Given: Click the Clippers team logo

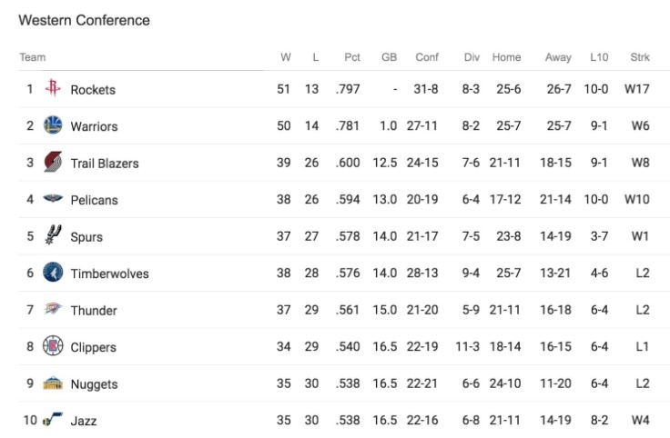Looking at the screenshot, I should 53,346.
